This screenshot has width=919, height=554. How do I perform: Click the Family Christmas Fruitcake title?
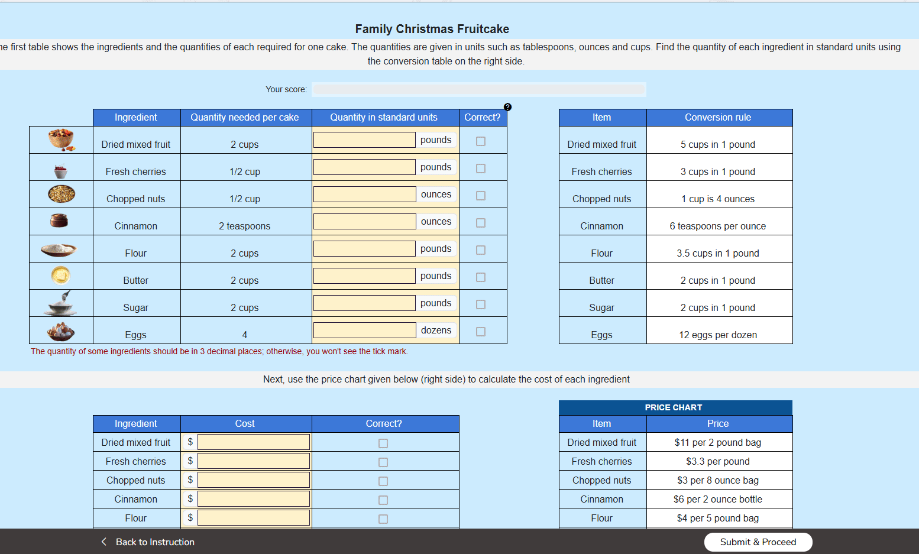pos(433,28)
